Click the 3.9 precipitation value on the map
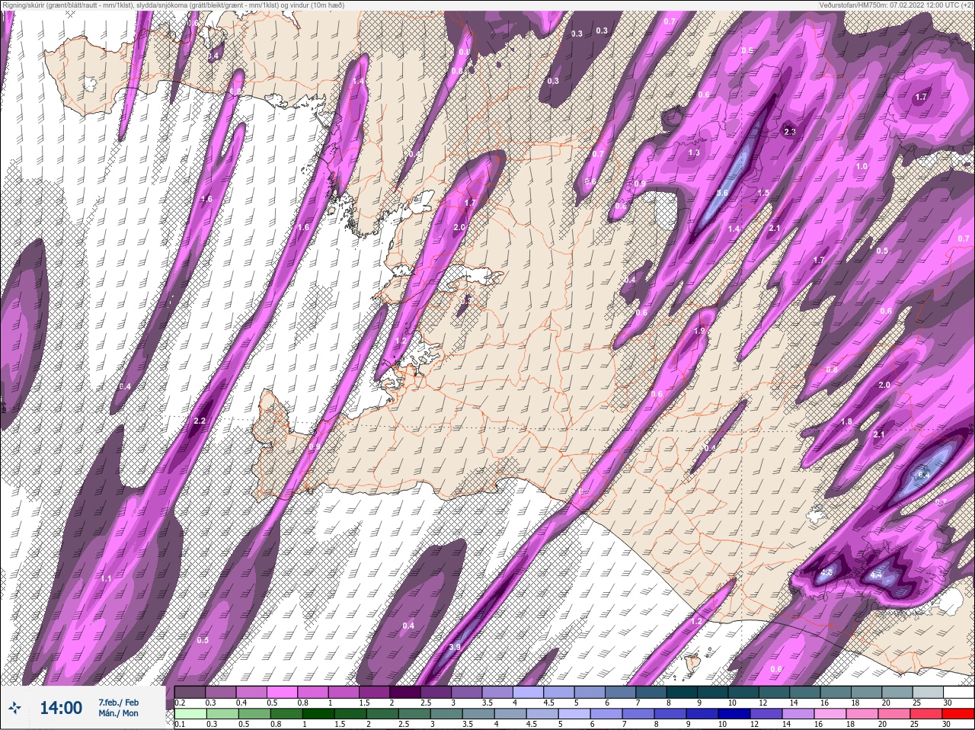This screenshot has height=730, width=975. (455, 647)
